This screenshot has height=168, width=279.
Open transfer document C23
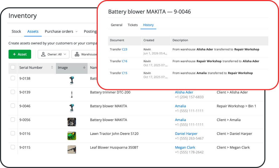coord(125,49)
